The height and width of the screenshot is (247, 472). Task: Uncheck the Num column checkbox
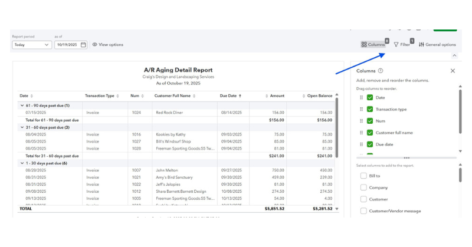[x=370, y=121]
